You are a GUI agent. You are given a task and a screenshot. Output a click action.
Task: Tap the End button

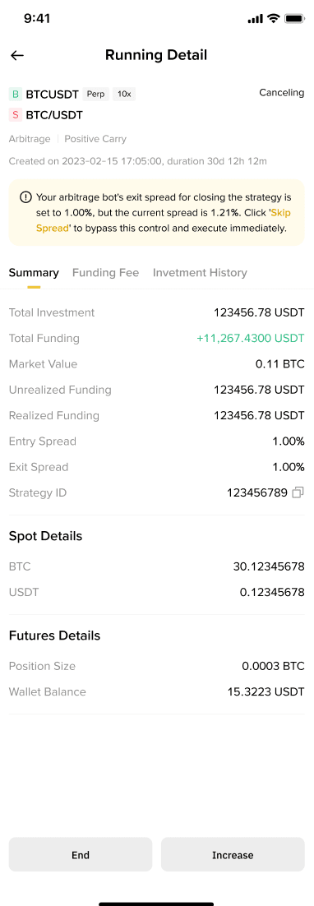(81, 854)
